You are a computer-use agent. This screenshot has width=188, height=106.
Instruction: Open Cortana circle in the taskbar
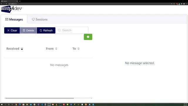click(9, 105)
